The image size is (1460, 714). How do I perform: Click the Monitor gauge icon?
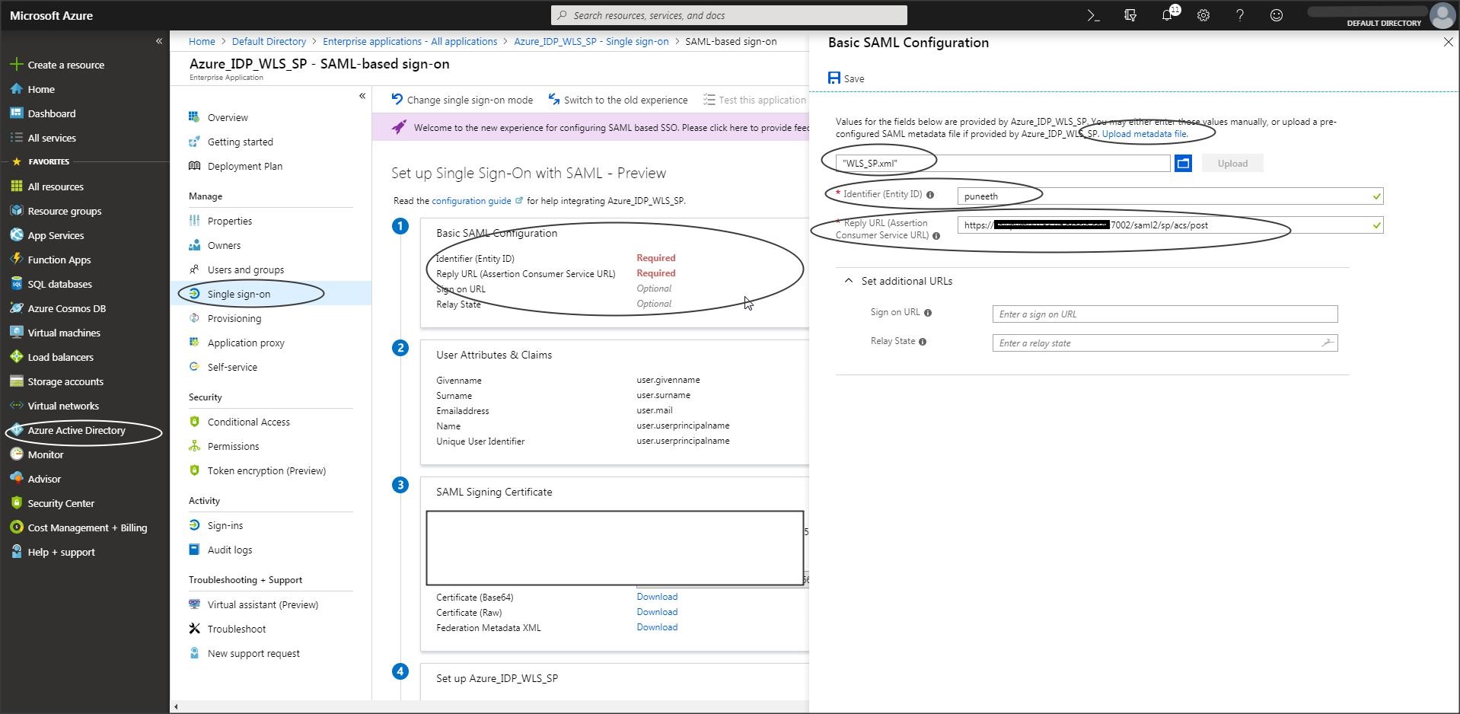pos(16,454)
